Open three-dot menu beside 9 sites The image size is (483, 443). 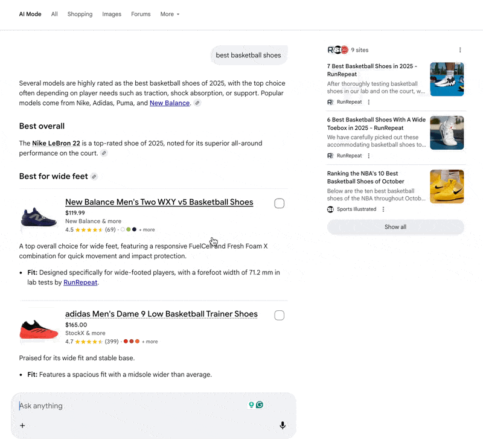(x=460, y=50)
